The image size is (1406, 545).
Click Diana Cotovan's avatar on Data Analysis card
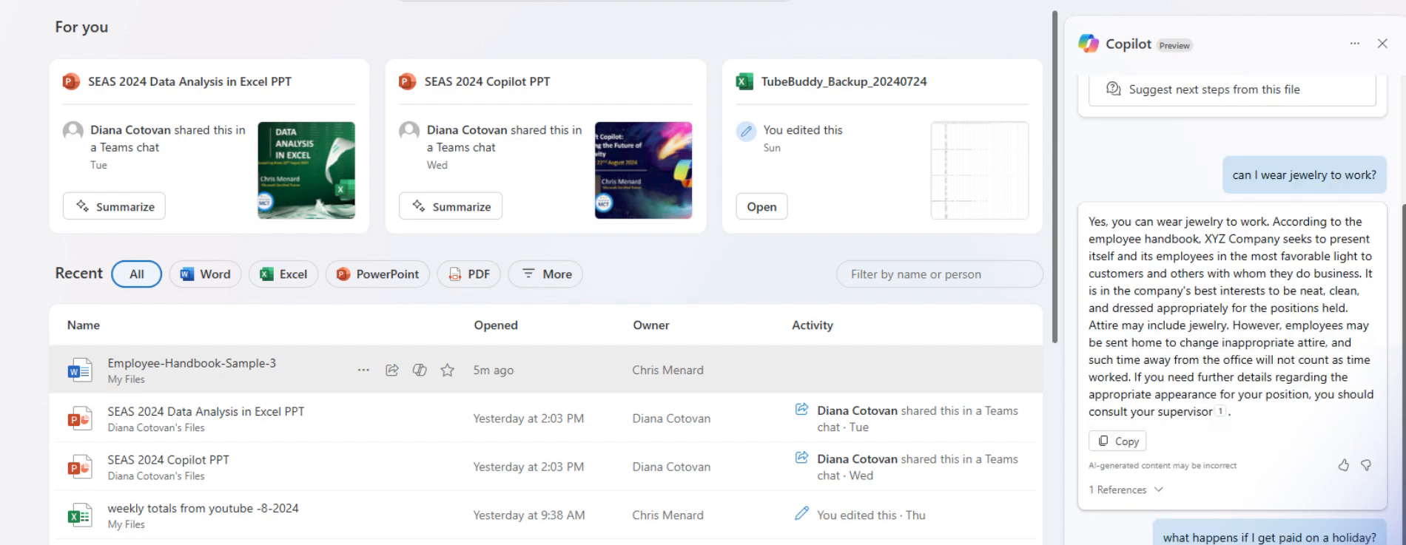coord(73,131)
